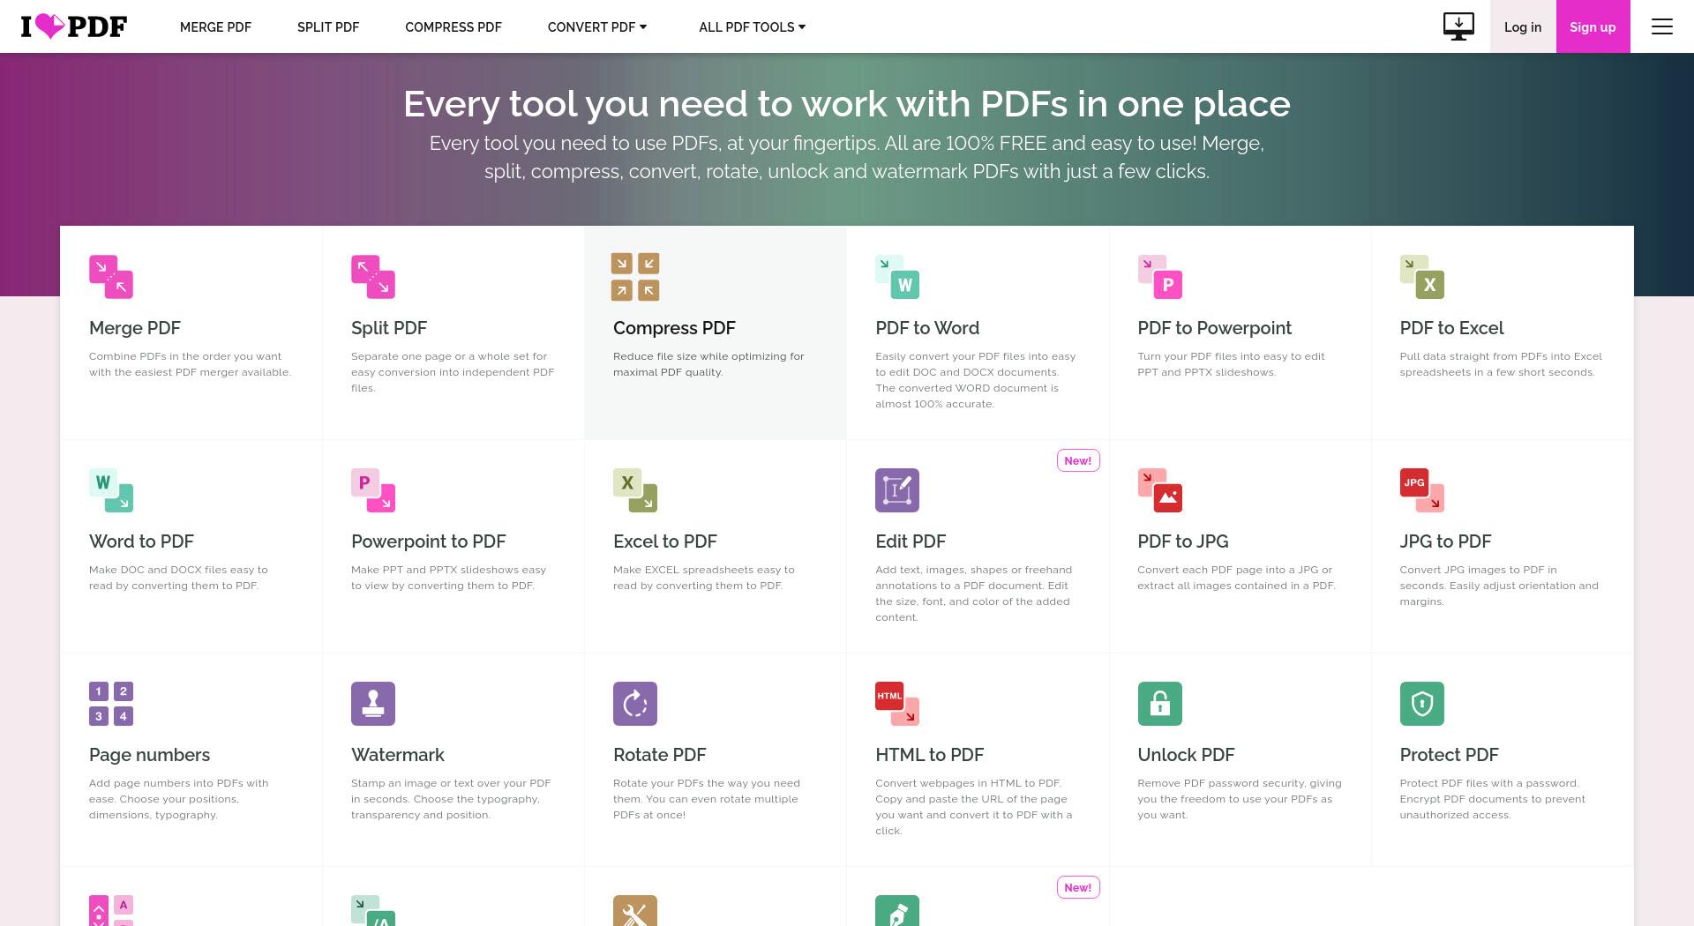Open the PDF to JPG title link
Screen dimensions: 1694x926
point(1183,541)
